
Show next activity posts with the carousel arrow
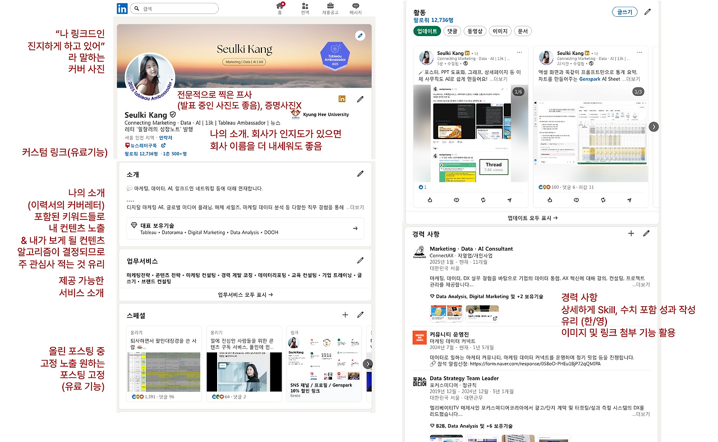pyautogui.click(x=653, y=127)
